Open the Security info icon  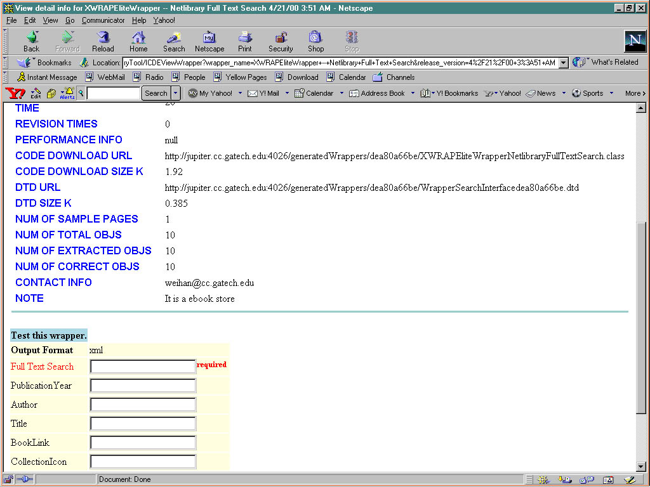pyautogui.click(x=281, y=41)
